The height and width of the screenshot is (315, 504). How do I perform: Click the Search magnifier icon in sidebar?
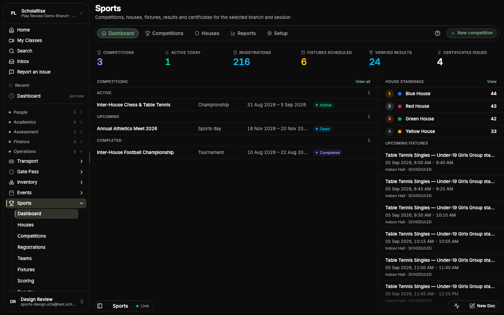click(x=12, y=51)
